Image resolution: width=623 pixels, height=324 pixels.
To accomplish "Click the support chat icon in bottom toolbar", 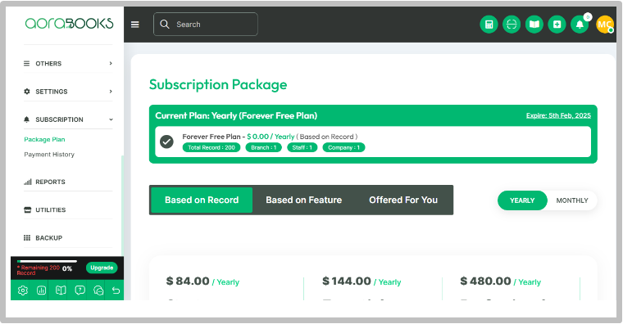I will pos(98,290).
